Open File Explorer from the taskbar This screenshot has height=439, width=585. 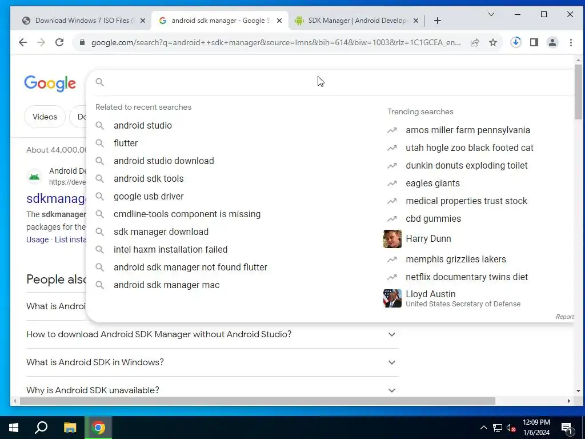(x=70, y=428)
